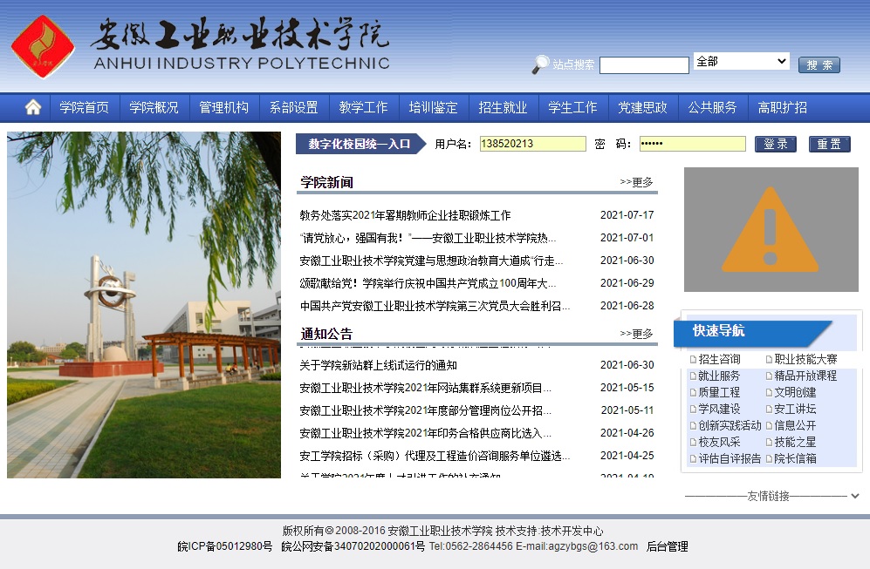Click the 搜索 button

tap(819, 64)
